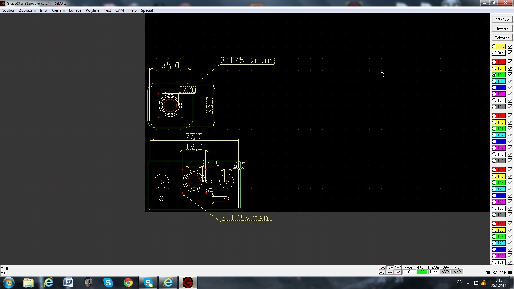Select the circle center snap icon
The image size is (514, 289).
point(390,272)
